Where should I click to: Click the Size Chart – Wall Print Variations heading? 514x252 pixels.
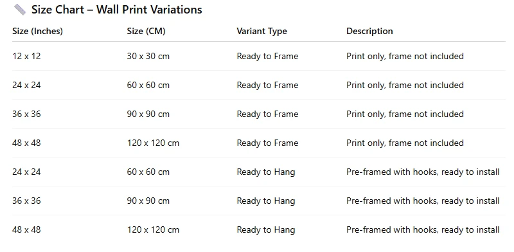click(x=117, y=10)
